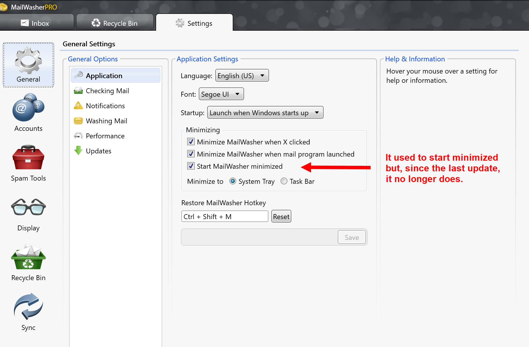Click the gear icon on Settings tab

tap(180, 23)
